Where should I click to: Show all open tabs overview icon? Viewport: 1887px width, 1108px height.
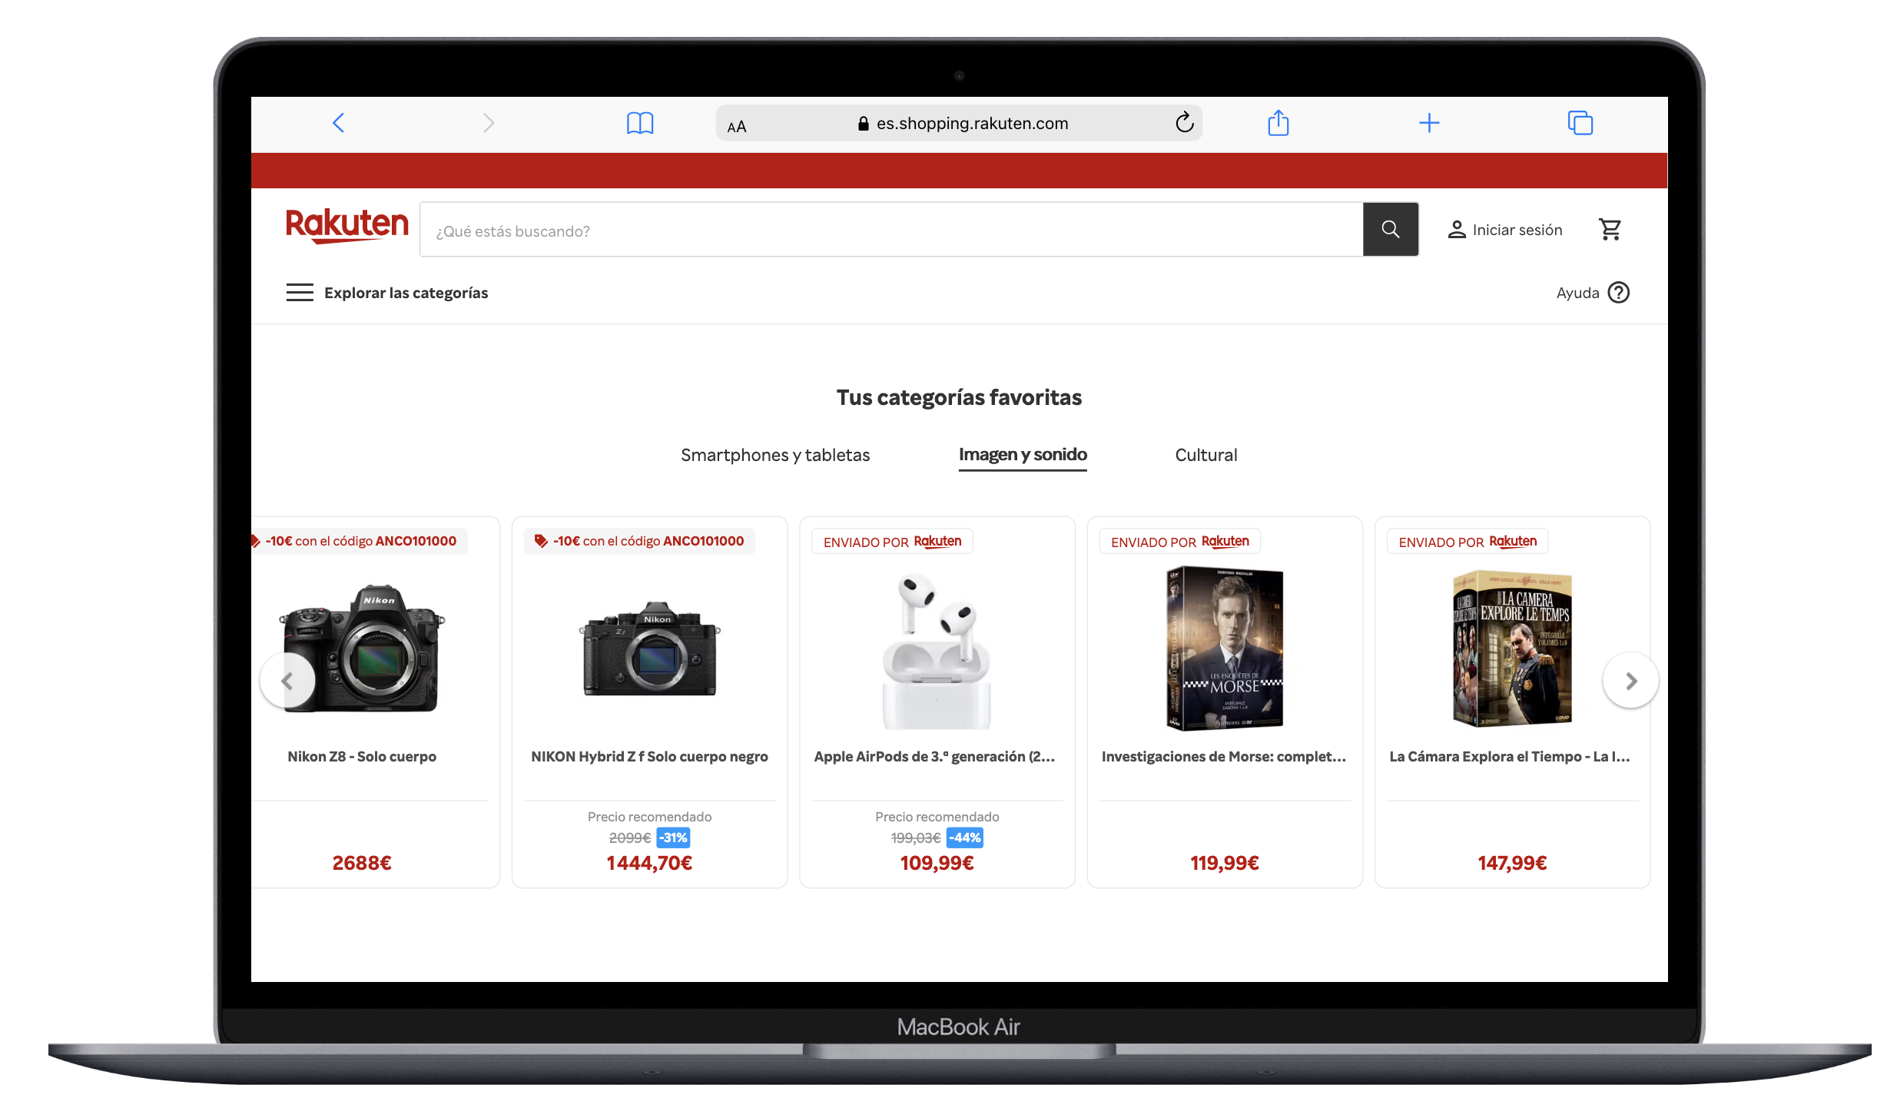tap(1580, 123)
